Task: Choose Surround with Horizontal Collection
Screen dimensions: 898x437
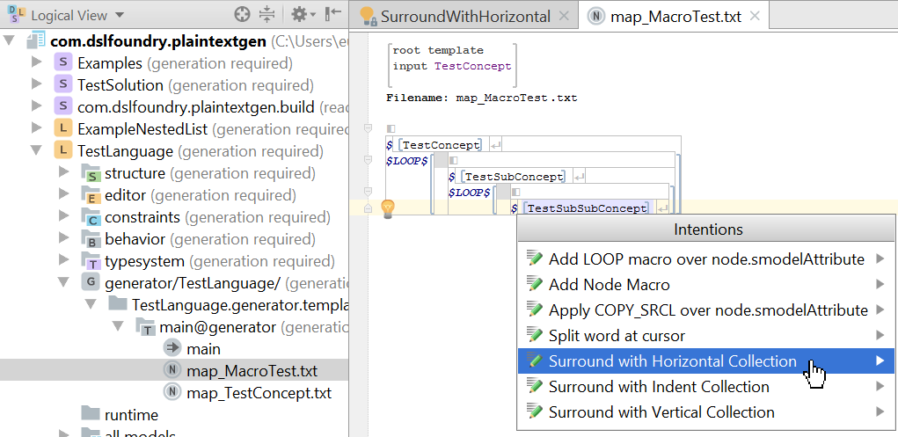Action: [x=672, y=361]
